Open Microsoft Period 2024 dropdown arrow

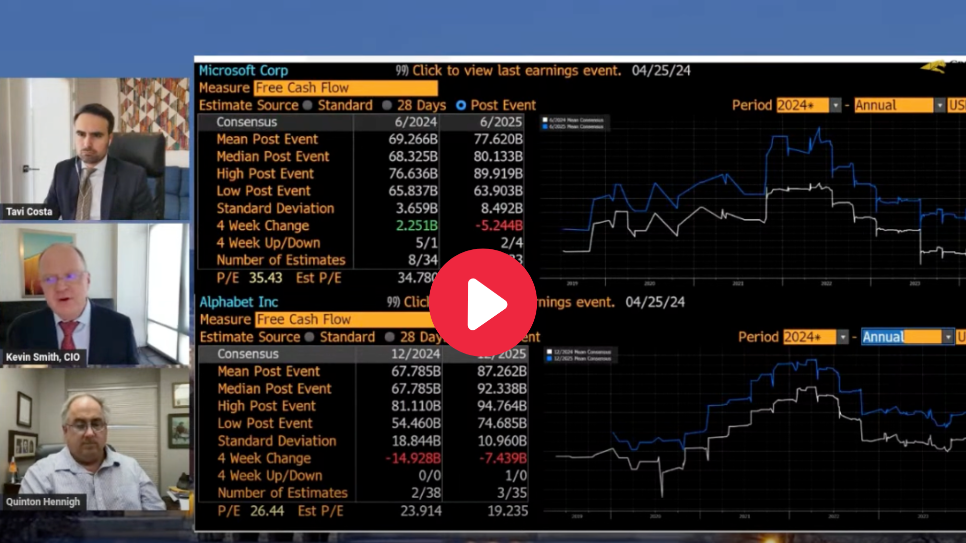836,106
